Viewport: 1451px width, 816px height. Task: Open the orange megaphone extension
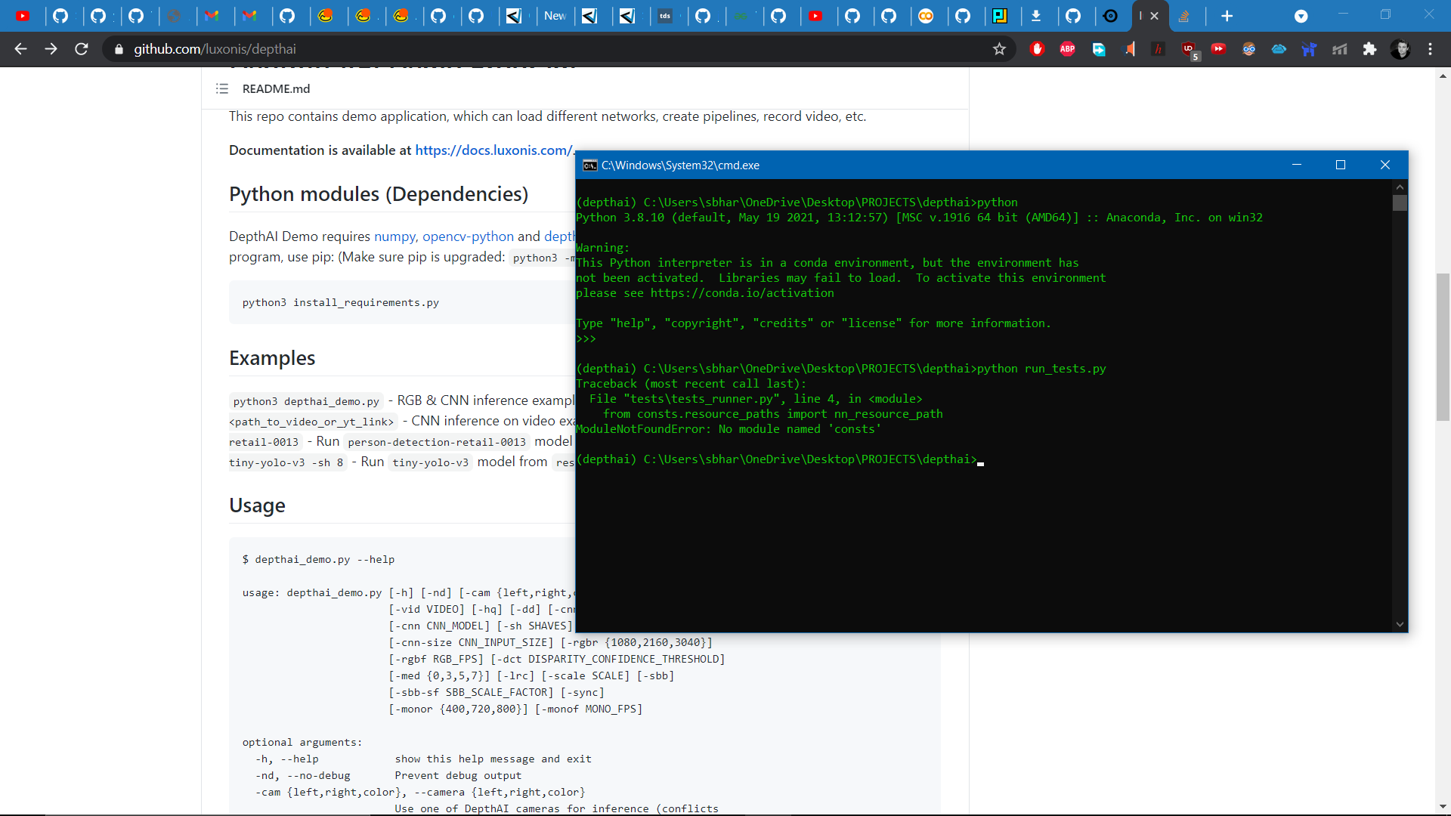click(x=1129, y=49)
